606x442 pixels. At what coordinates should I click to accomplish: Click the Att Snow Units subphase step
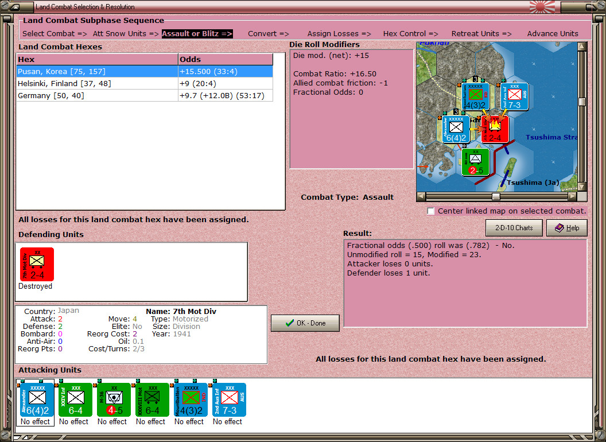(126, 34)
